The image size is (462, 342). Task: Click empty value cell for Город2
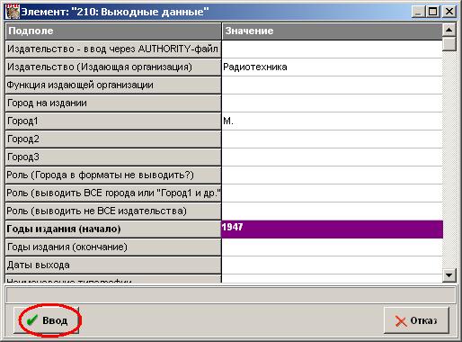coord(332,139)
